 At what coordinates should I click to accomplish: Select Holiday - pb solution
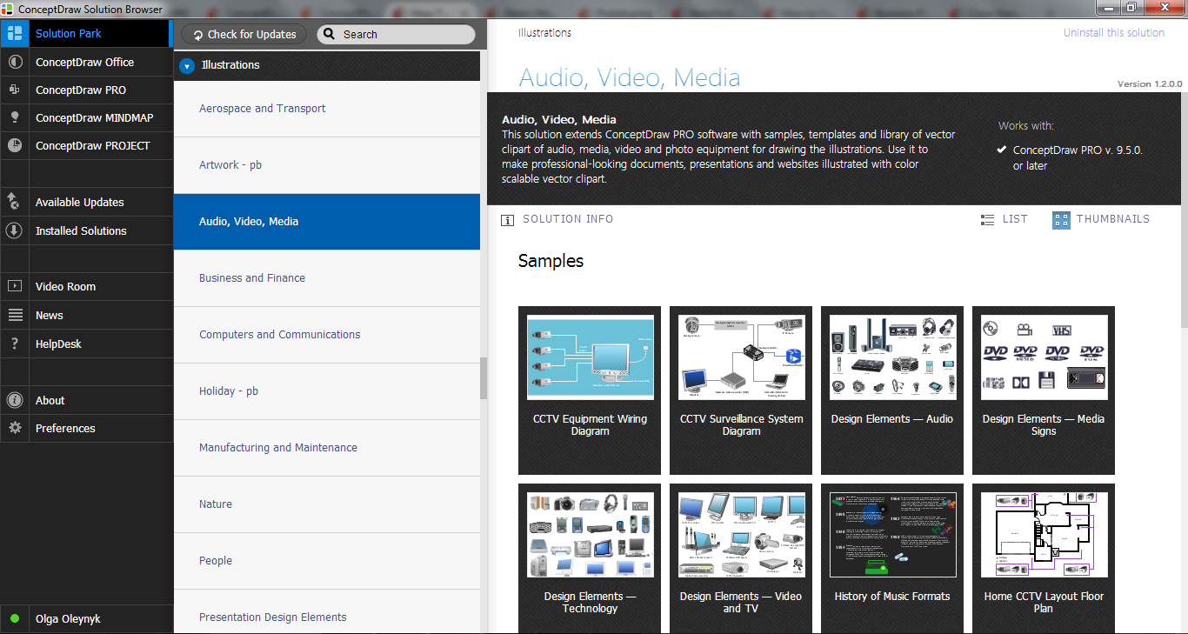click(x=327, y=391)
